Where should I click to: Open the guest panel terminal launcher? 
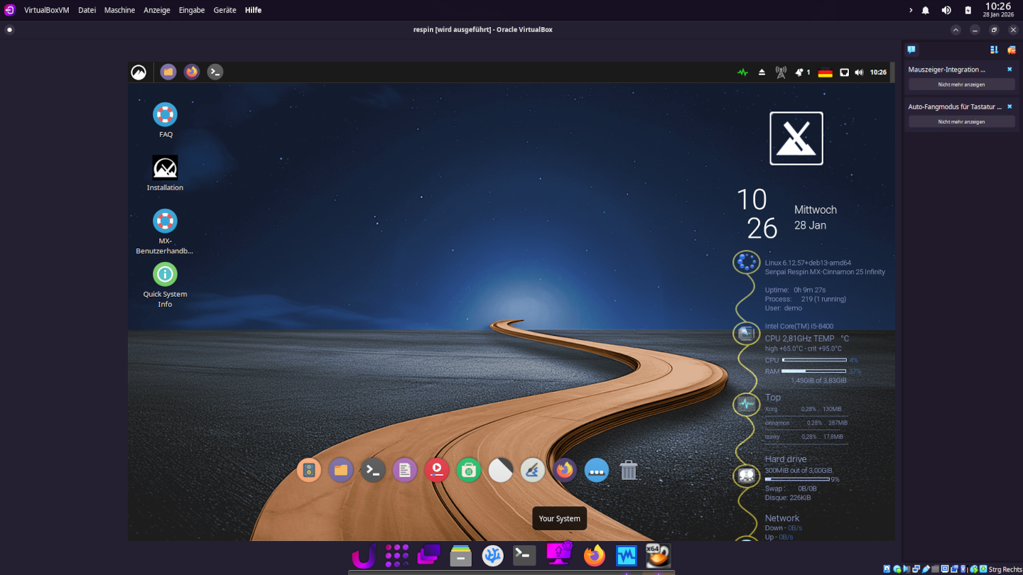pyautogui.click(x=215, y=72)
